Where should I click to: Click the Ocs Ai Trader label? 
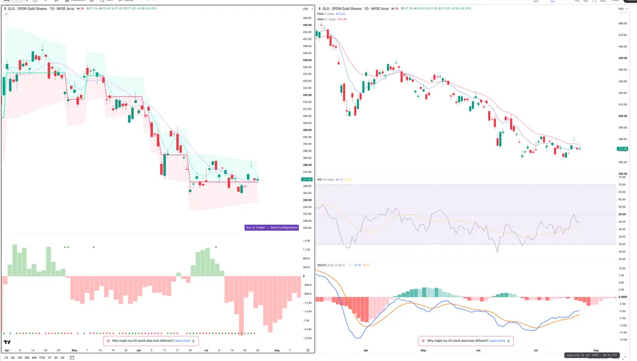pos(255,227)
